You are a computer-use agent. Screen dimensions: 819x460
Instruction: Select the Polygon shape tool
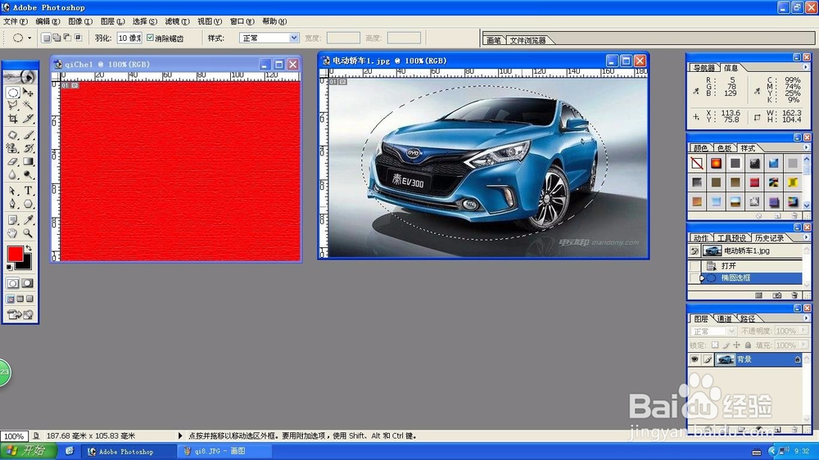[x=28, y=204]
